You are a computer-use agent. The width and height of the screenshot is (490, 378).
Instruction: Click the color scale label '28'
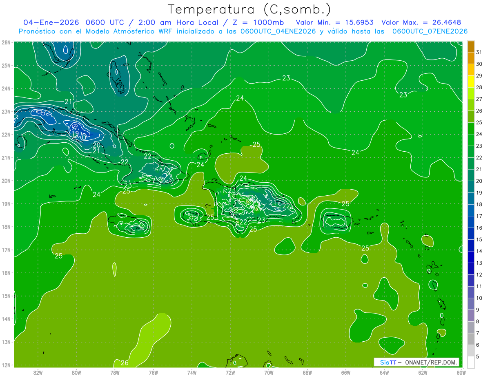click(479, 87)
